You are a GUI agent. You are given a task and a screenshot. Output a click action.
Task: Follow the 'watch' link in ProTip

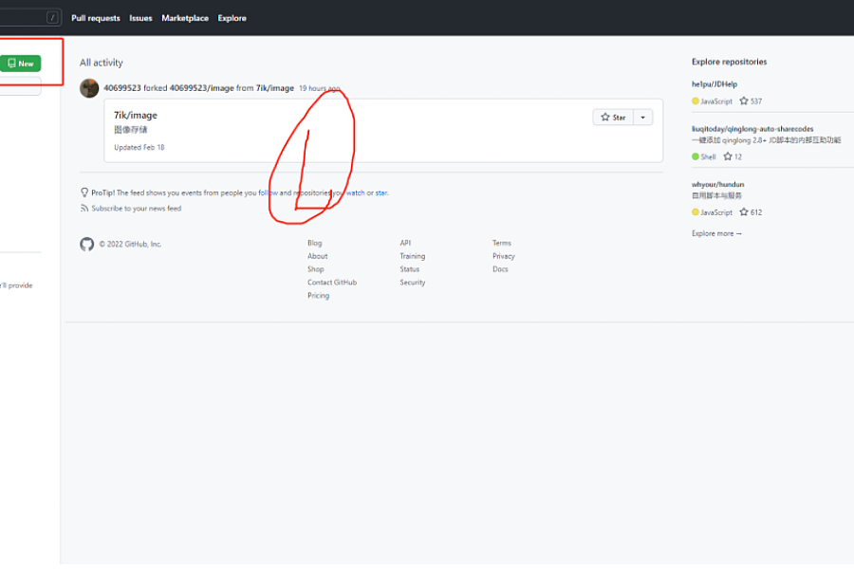pyautogui.click(x=355, y=193)
